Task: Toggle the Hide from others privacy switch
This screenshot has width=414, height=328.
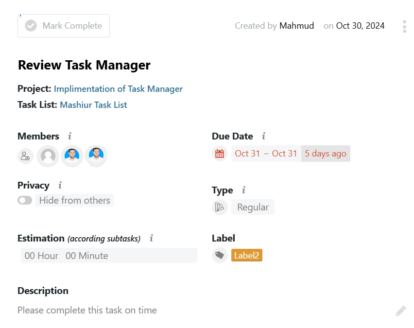Action: coord(25,200)
